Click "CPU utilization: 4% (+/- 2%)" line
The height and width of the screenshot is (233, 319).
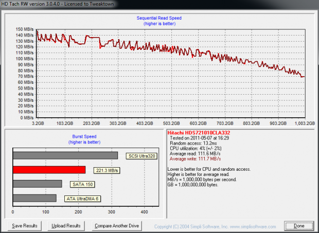[x=196, y=149]
